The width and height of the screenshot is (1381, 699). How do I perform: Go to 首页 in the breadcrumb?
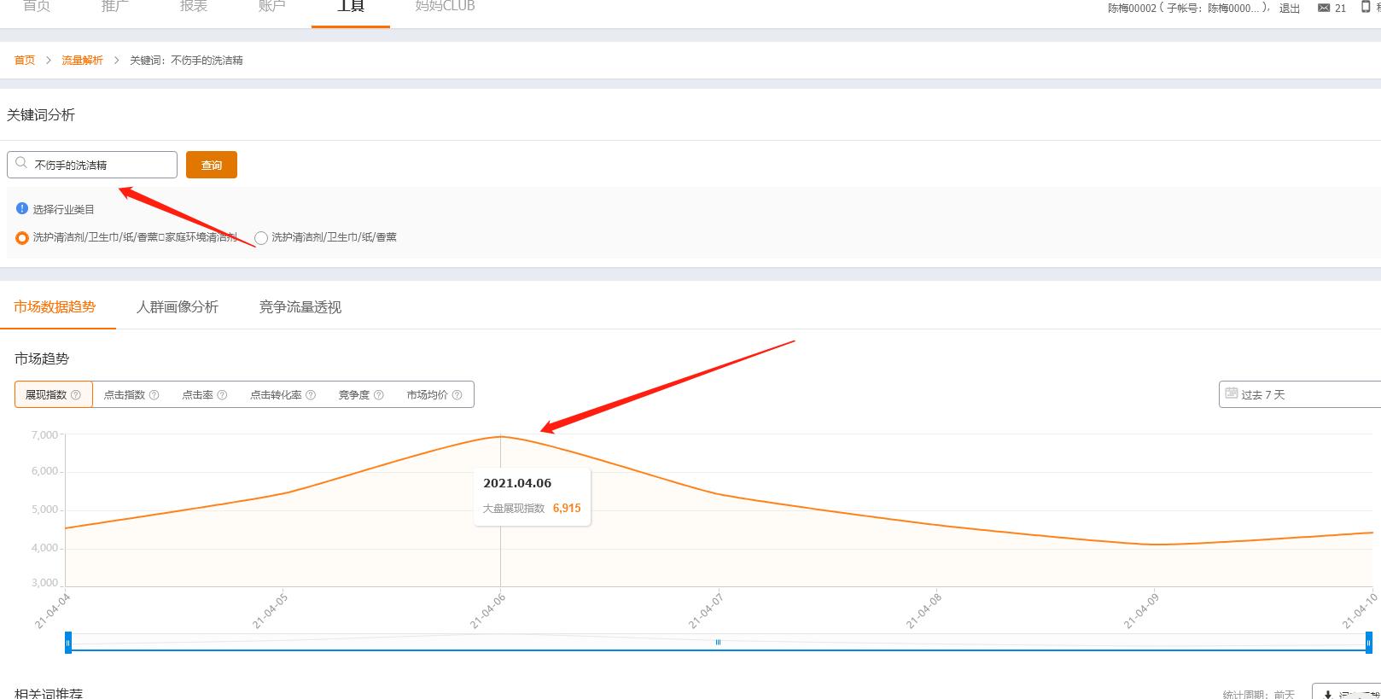pyautogui.click(x=25, y=61)
